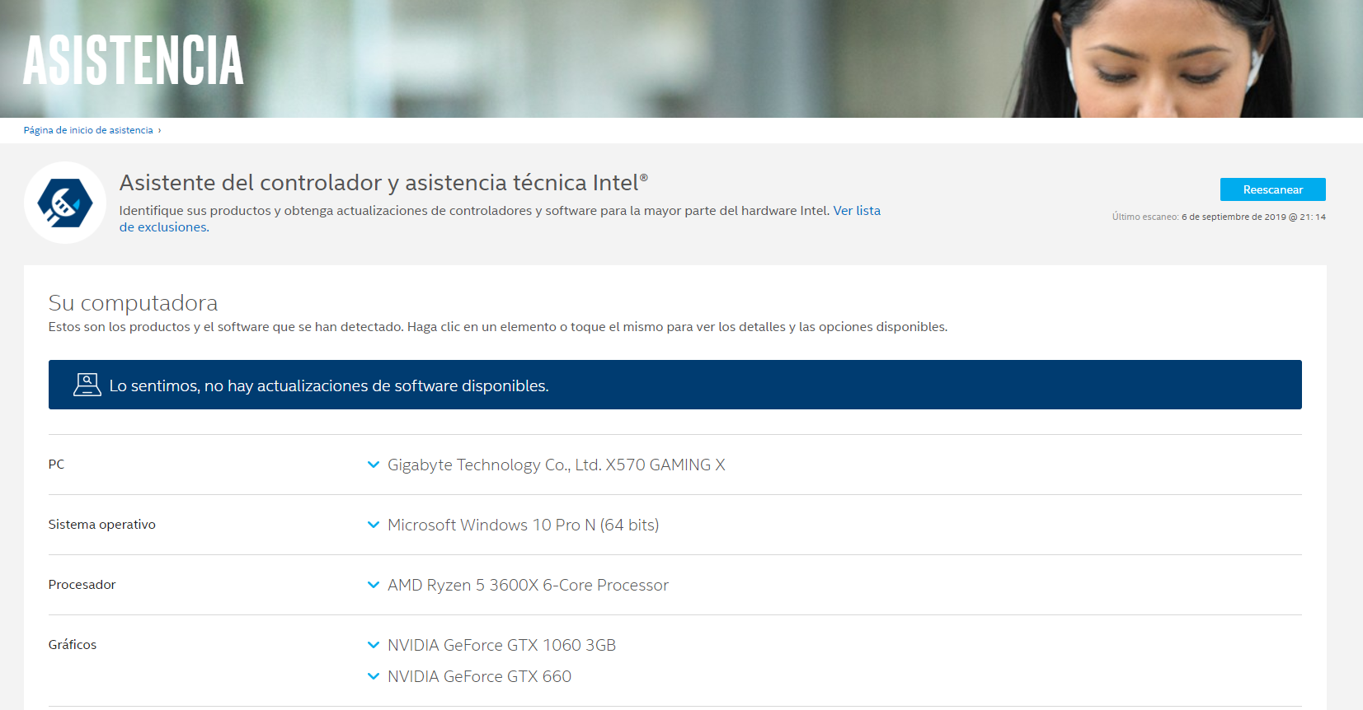
Task: Click the laptop search icon in blue banner
Action: click(x=87, y=385)
